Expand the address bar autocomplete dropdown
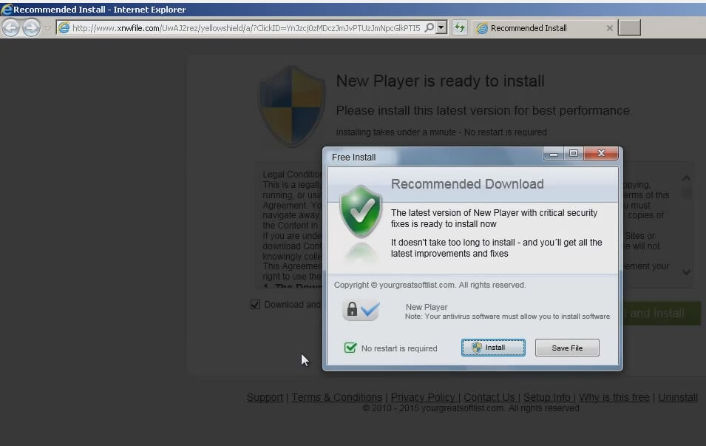This screenshot has width=706, height=446. [x=441, y=27]
